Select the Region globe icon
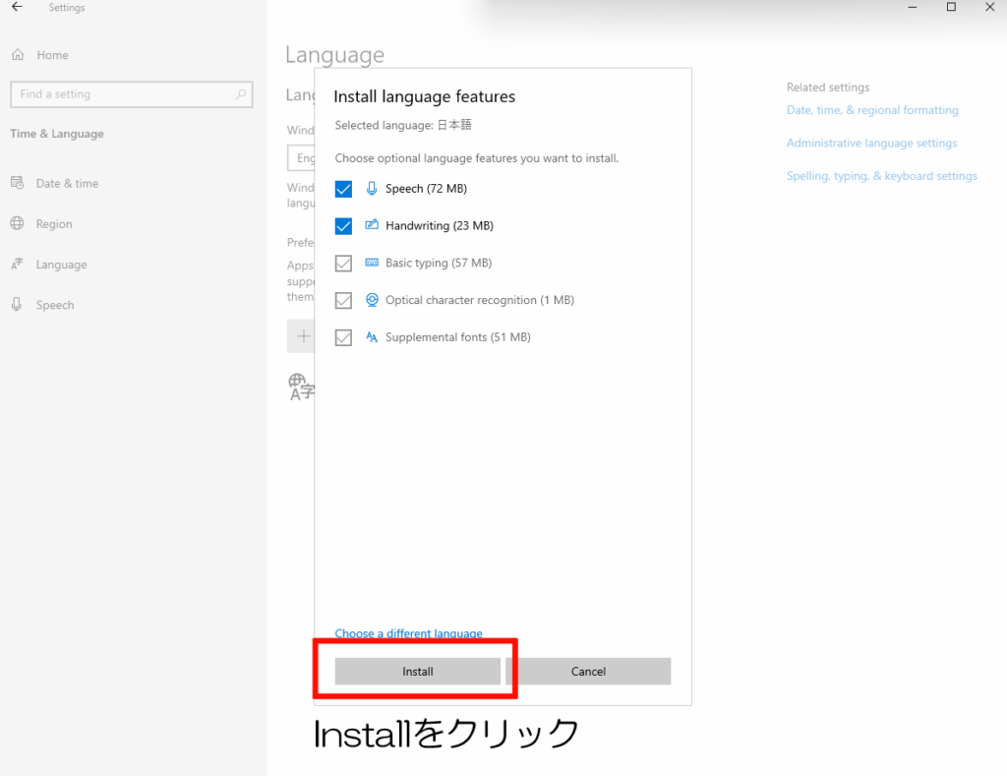The width and height of the screenshot is (1007, 776). coord(17,224)
